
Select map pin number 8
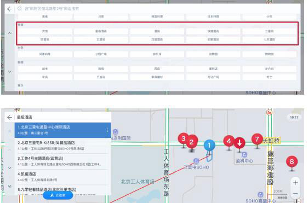[x=292, y=162]
